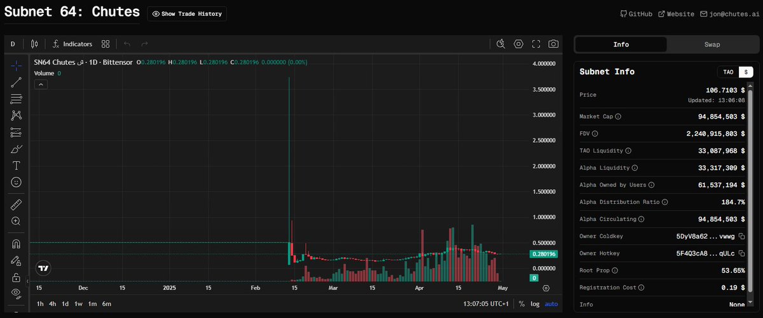
Task: Show Alpha Distribution Ratio info tooltip
Action: click(x=665, y=202)
